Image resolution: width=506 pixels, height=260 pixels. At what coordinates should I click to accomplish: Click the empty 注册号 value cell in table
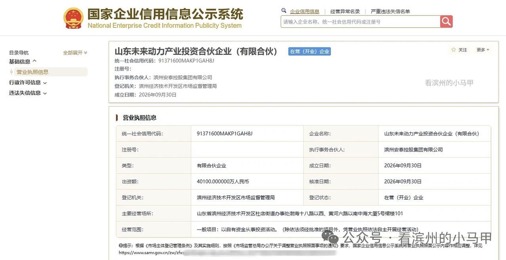247,150
